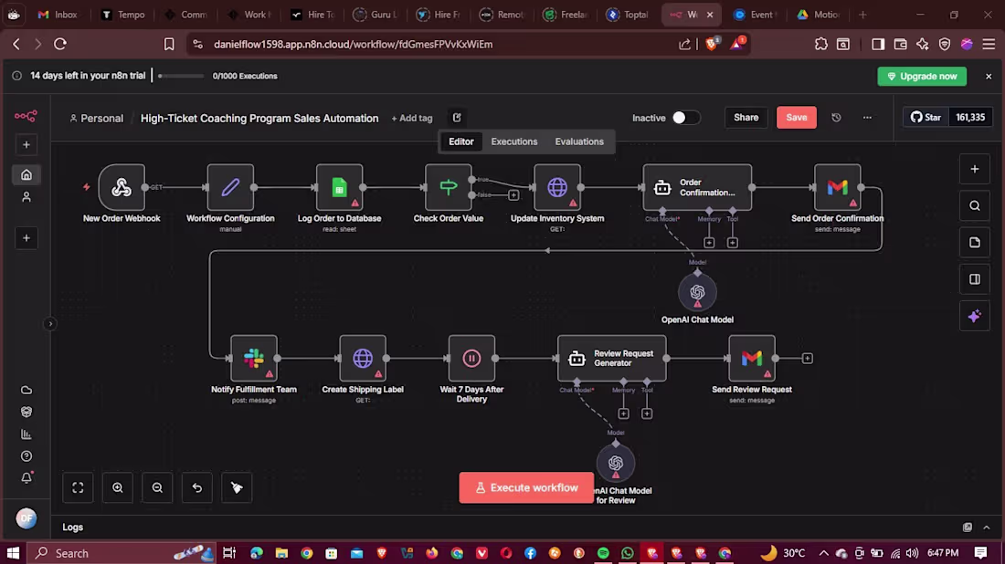This screenshot has width=1005, height=564.
Task: Select the Workflow Configuration node
Action: tap(230, 188)
